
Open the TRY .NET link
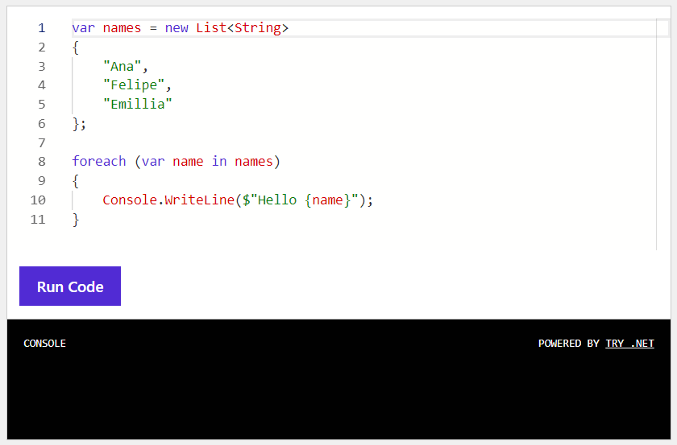(x=629, y=344)
